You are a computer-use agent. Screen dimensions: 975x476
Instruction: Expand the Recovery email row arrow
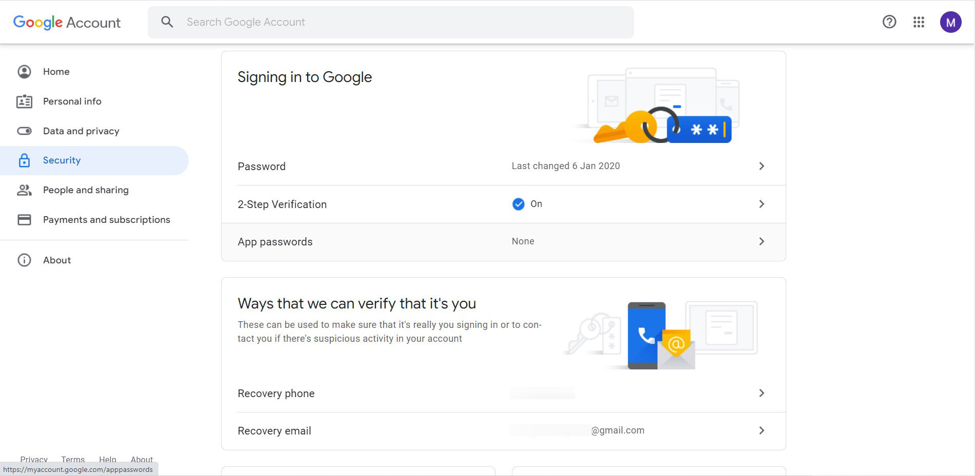click(x=762, y=430)
